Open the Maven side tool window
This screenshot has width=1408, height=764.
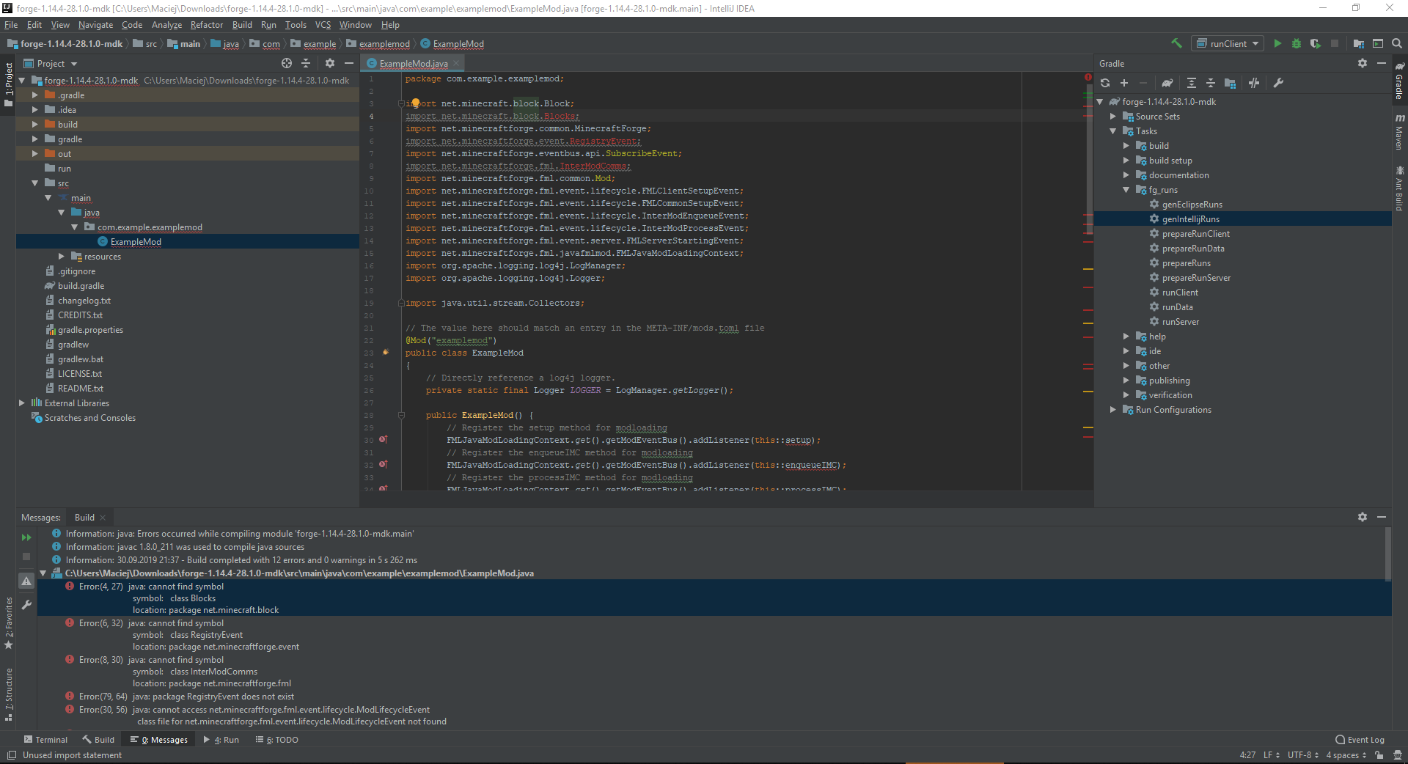(x=1400, y=132)
